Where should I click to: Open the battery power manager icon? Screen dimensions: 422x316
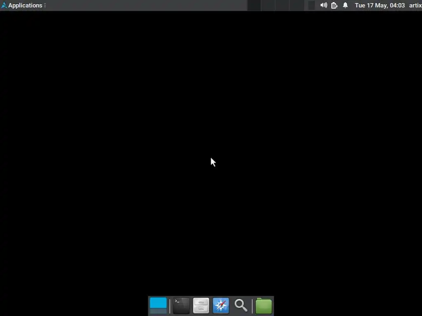pos(334,5)
